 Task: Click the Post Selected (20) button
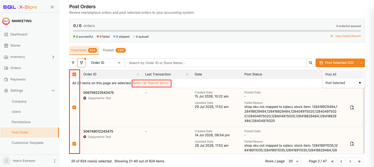coord(337,63)
